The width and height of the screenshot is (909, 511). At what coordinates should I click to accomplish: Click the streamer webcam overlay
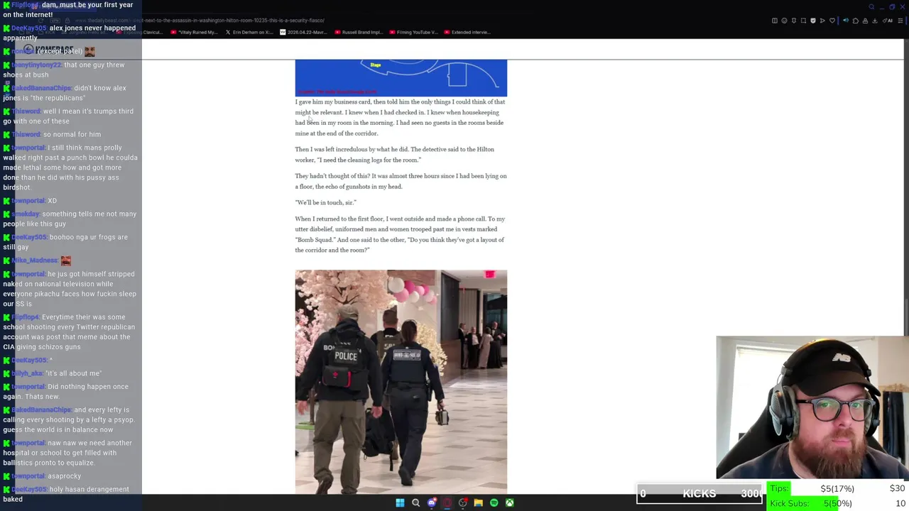coord(812,407)
